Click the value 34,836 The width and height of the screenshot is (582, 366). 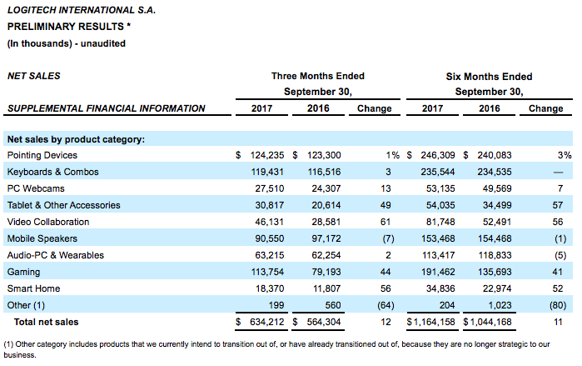coord(440,288)
